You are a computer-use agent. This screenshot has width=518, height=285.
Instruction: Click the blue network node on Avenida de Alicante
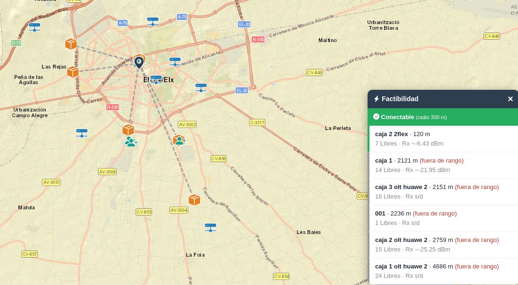click(x=175, y=62)
